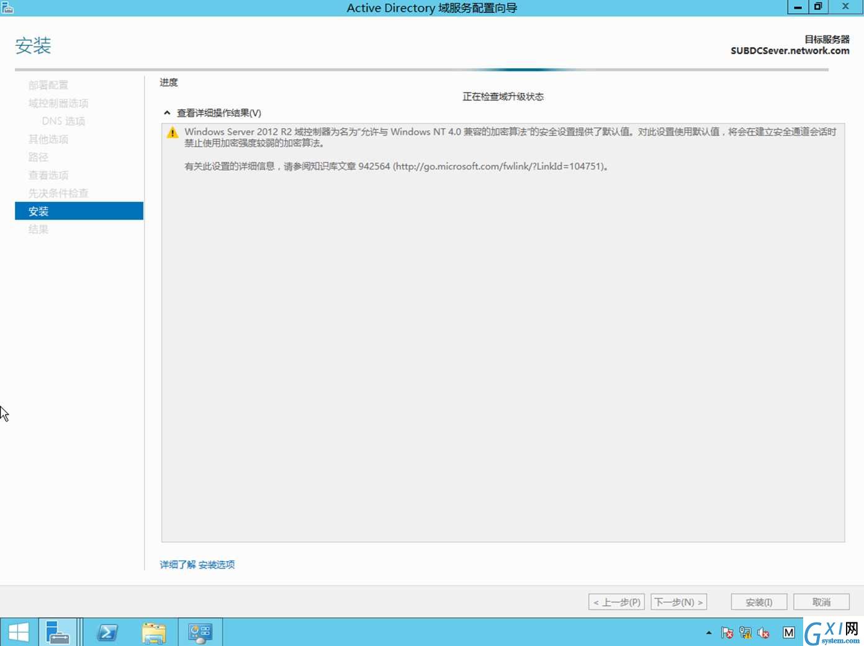Click the yellow warning icon in results
864x646 pixels.
(x=173, y=133)
